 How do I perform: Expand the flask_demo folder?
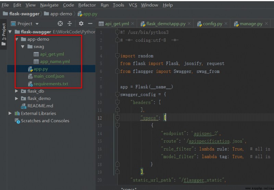tap(16, 99)
